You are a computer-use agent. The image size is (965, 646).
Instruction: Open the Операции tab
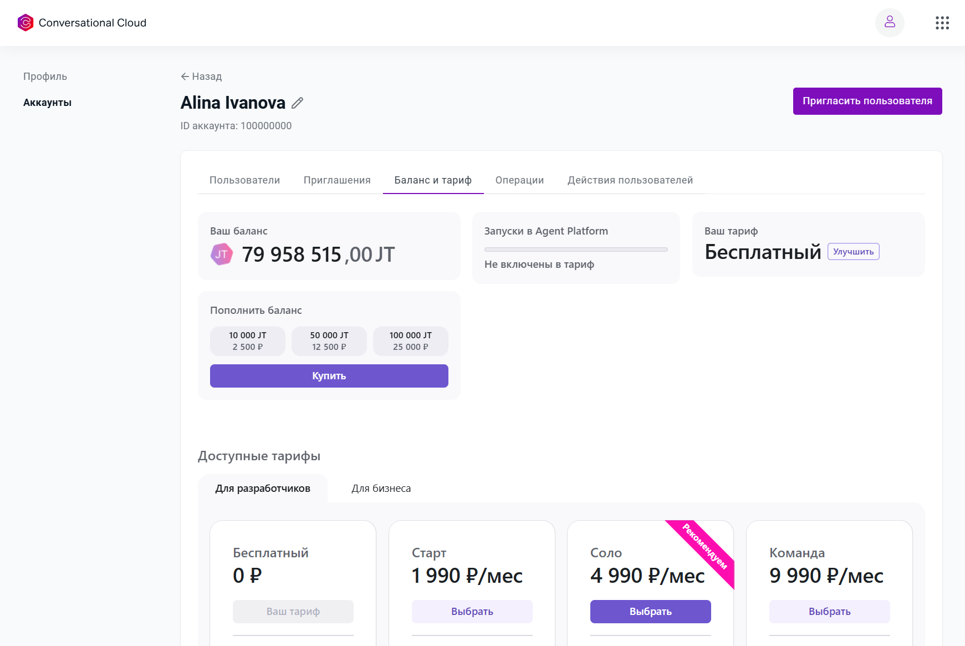pos(519,180)
